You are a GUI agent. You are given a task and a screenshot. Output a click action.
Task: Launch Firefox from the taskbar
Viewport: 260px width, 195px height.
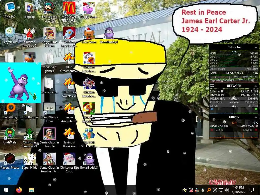pyautogui.click(x=19, y=190)
